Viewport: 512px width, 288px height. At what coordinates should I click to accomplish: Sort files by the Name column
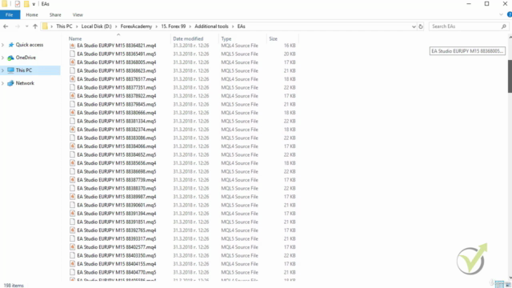click(75, 38)
